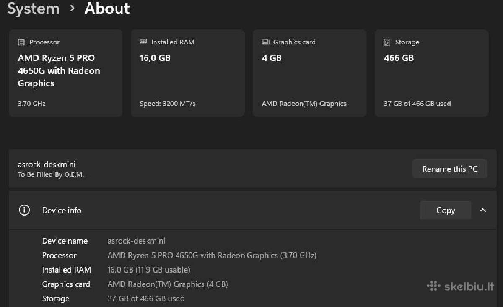Select 'Graphics card' label in device info list

pyautogui.click(x=66, y=284)
